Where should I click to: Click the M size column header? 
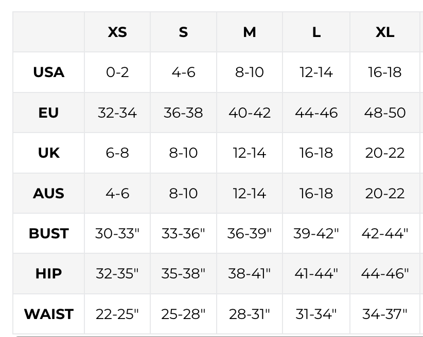pos(250,32)
